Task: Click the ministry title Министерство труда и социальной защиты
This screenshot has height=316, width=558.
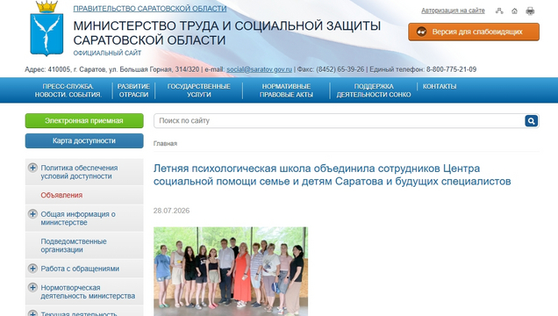Action: tap(226, 33)
